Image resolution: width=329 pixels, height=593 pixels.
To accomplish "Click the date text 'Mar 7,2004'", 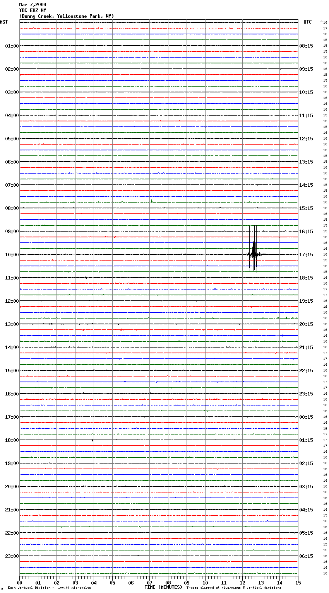I will click(33, 5).
